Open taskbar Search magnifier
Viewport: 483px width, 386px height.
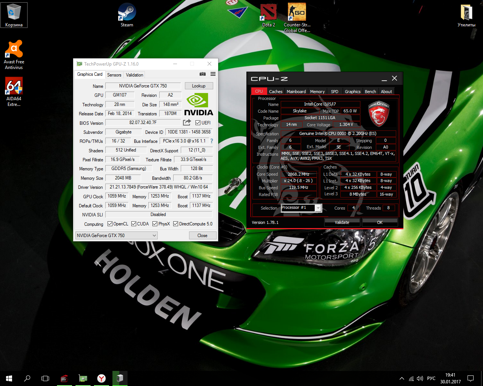(x=27, y=378)
